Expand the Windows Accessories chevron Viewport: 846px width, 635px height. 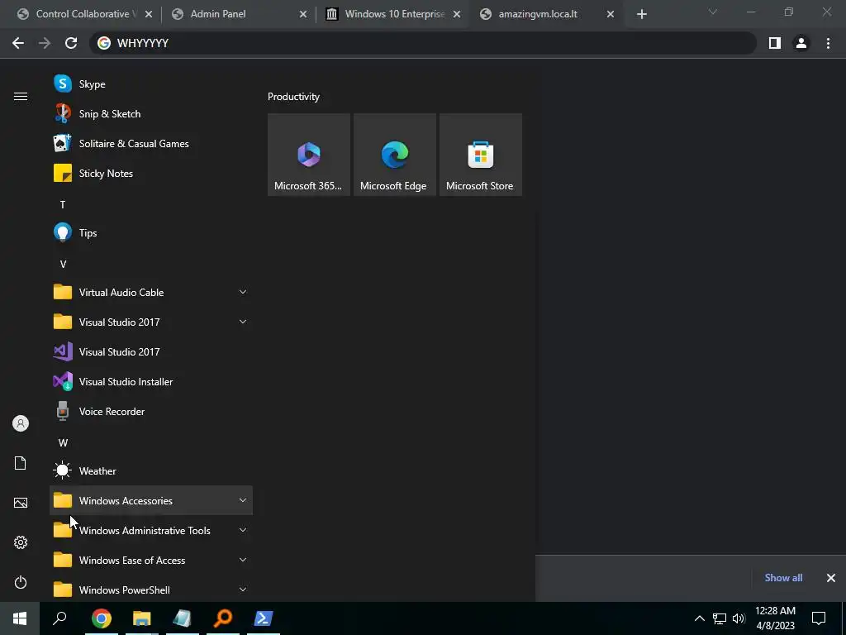pyautogui.click(x=243, y=500)
